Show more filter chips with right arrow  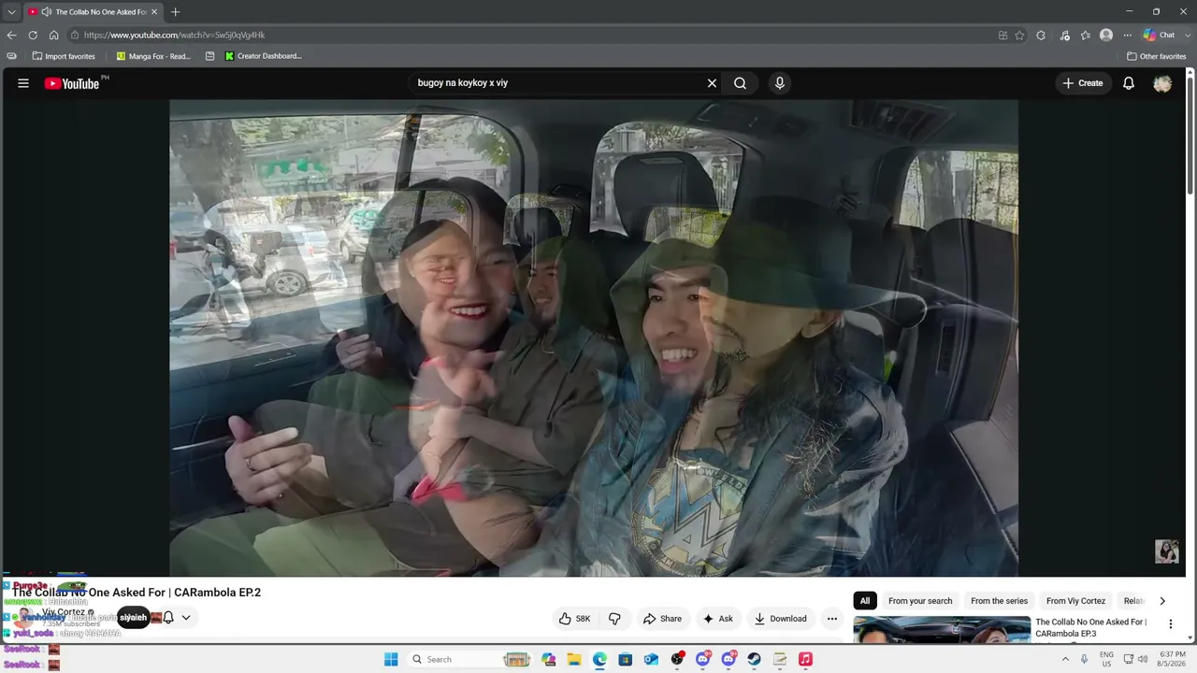pyautogui.click(x=1162, y=601)
